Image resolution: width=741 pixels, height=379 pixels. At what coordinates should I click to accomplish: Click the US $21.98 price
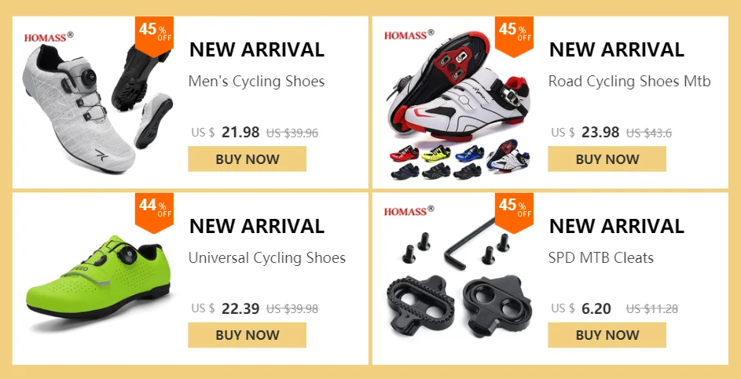point(226,133)
